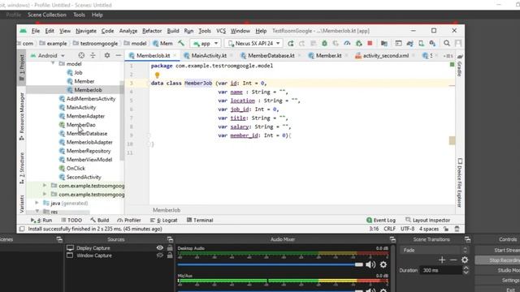Open OBS Scene Collection menu

(47, 15)
